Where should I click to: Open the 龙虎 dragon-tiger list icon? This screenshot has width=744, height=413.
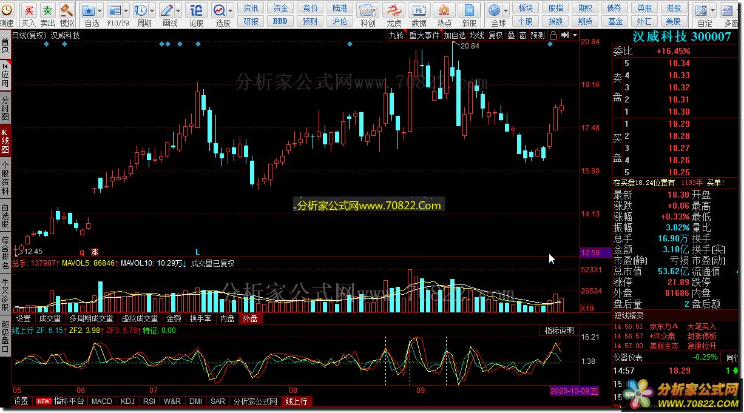[x=394, y=10]
